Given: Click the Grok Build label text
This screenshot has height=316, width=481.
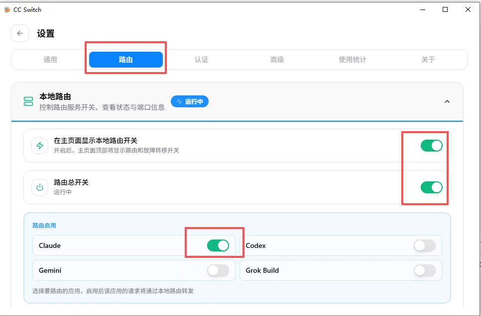Looking at the screenshot, I should tap(262, 271).
